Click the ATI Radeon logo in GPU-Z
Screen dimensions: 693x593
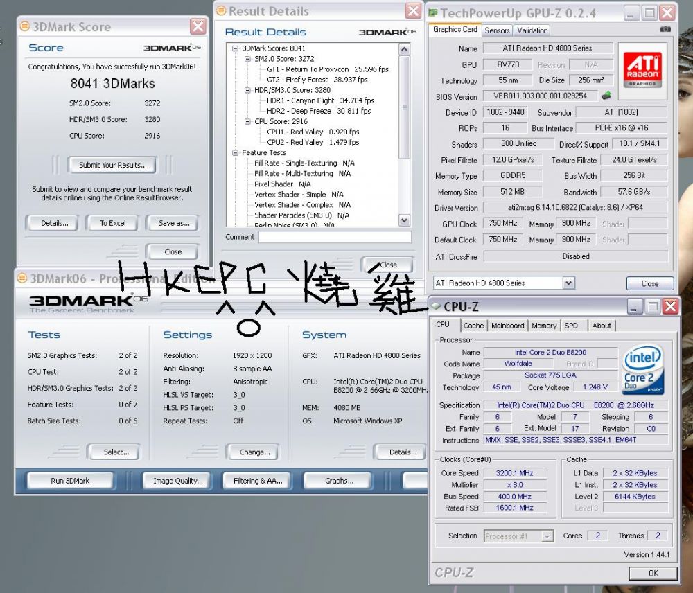pos(642,71)
